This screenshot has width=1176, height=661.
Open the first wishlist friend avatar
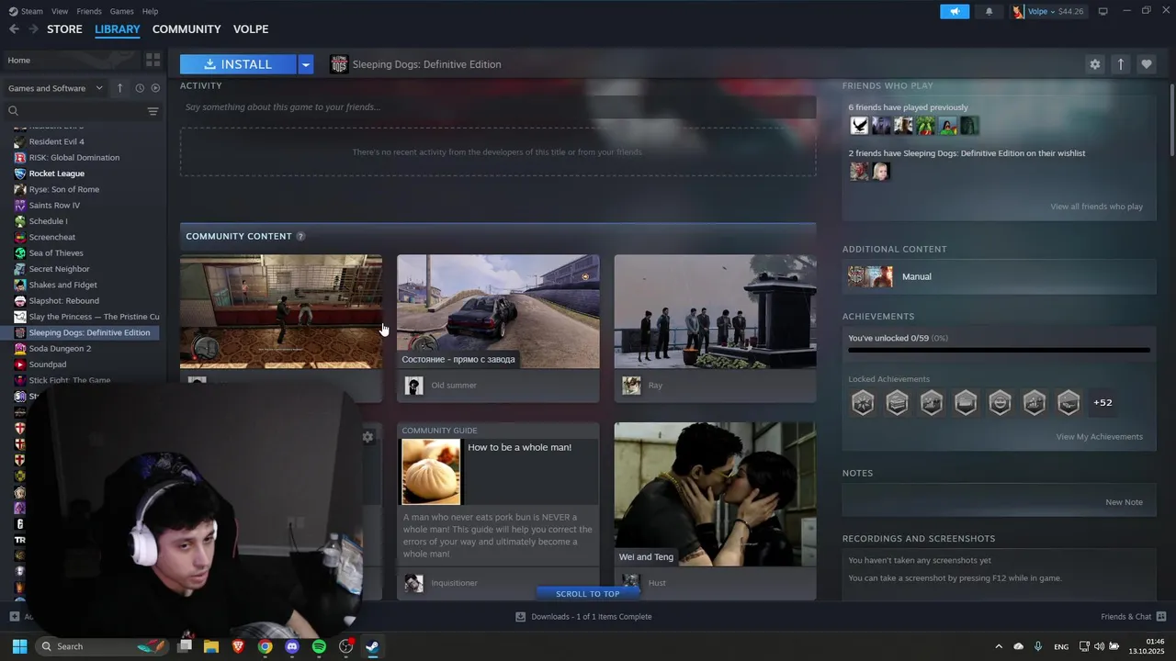click(x=859, y=171)
